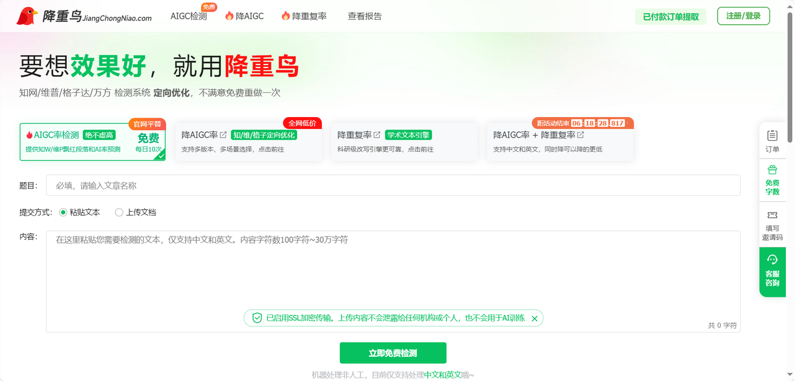Screen dimensions: 794x381
Task: Select the 降重复率 学术文本引擎 card
Action: (x=404, y=142)
